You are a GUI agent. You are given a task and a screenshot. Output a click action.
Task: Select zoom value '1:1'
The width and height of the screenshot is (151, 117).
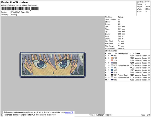pos(146,12)
